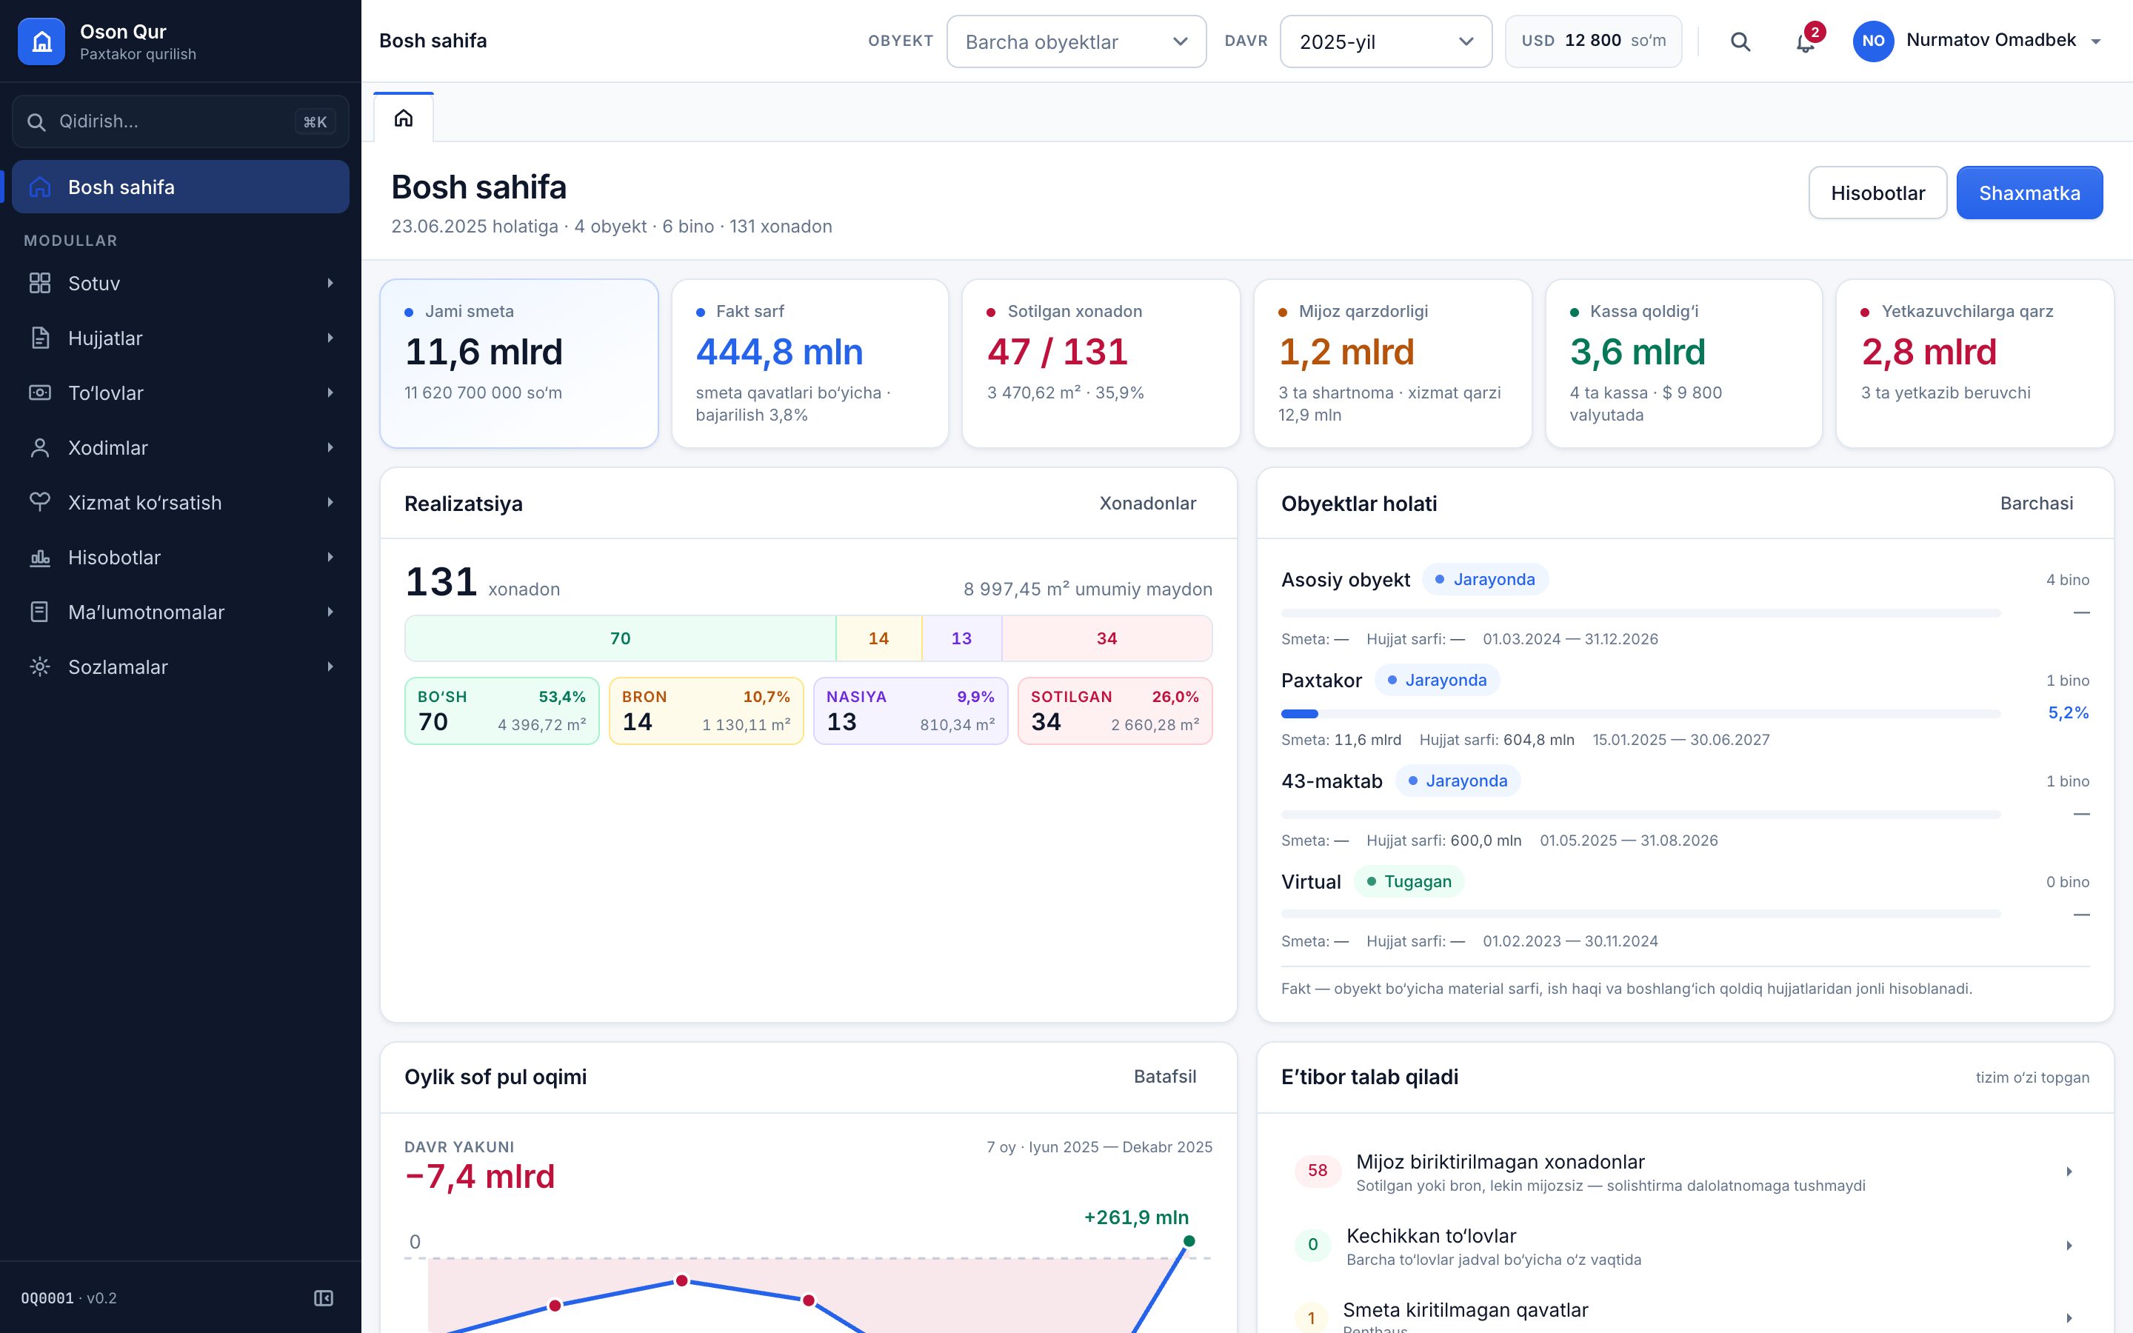Click the Paxtakor progress bar
Viewport: 2133px width, 1333px height.
coord(1640,713)
